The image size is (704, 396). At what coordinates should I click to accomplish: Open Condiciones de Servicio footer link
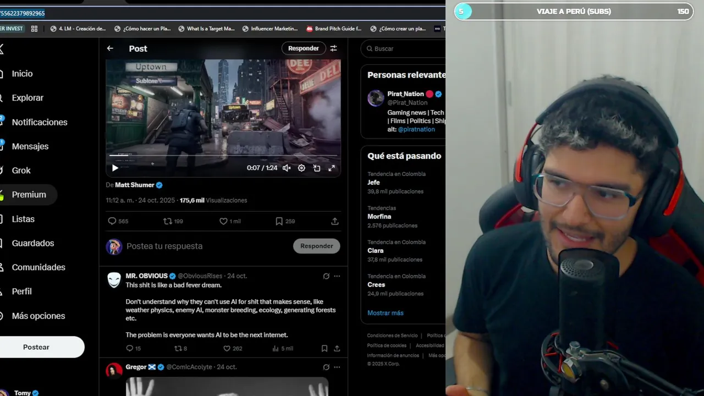(x=393, y=335)
